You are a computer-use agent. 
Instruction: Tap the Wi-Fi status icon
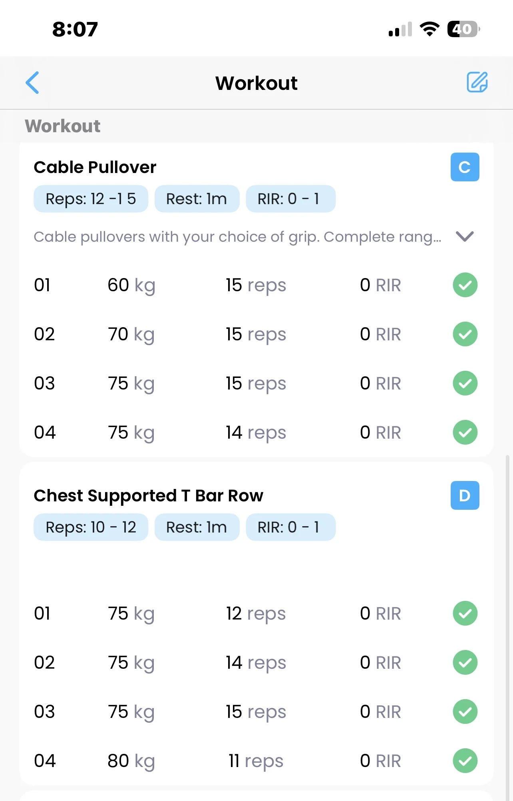429,29
